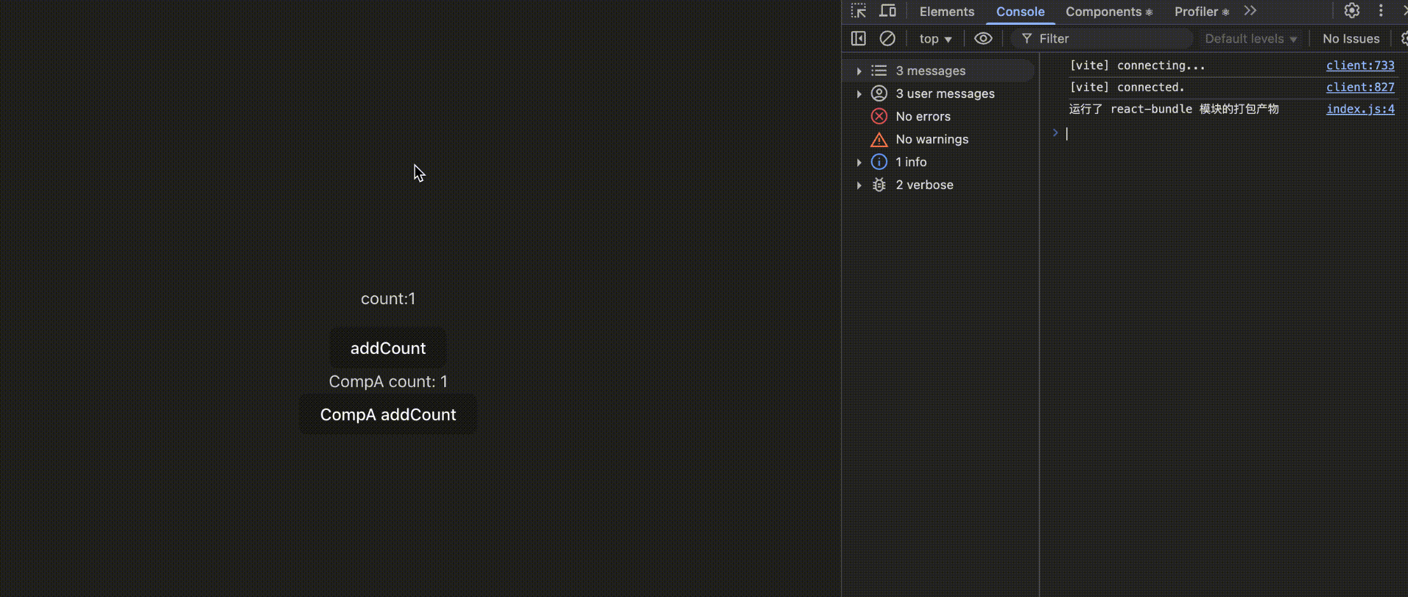Viewport: 1408px width, 597px height.
Task: Switch to the Components tab
Action: (x=1109, y=11)
